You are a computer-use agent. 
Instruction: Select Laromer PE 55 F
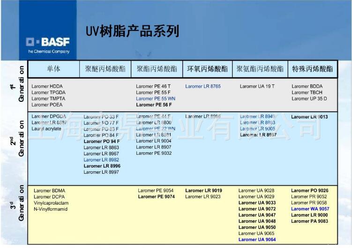pyautogui.click(x=153, y=92)
